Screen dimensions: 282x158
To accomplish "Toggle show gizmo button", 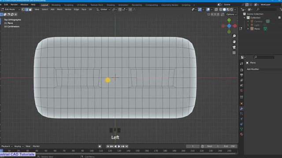I will pos(200,10).
